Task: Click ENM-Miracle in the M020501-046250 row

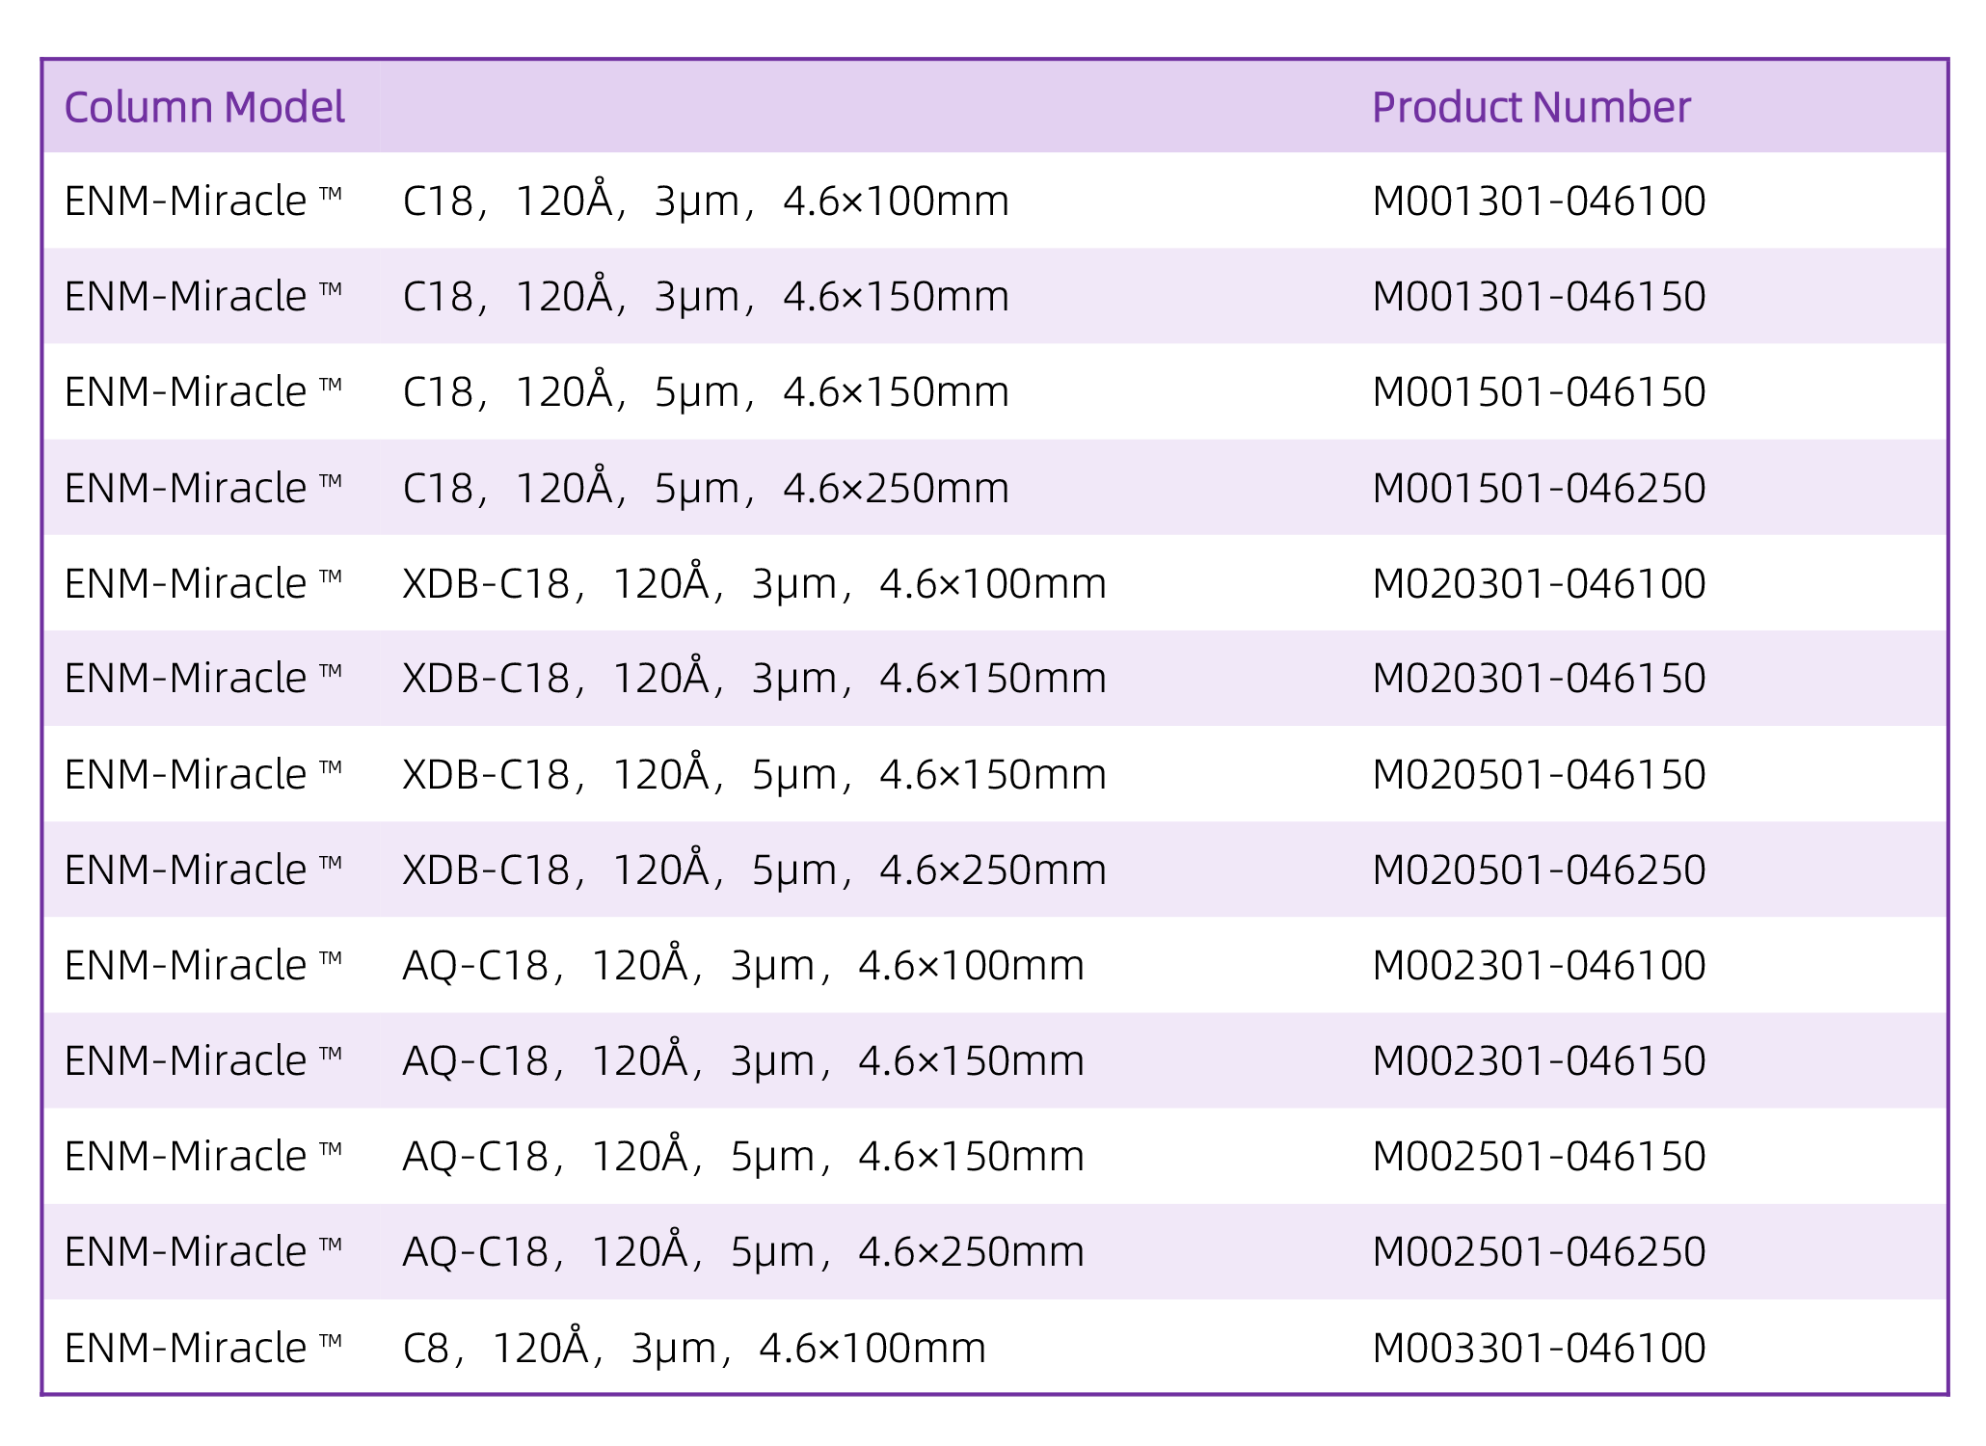Action: [x=203, y=870]
